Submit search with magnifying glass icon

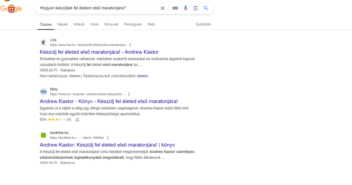point(206,8)
